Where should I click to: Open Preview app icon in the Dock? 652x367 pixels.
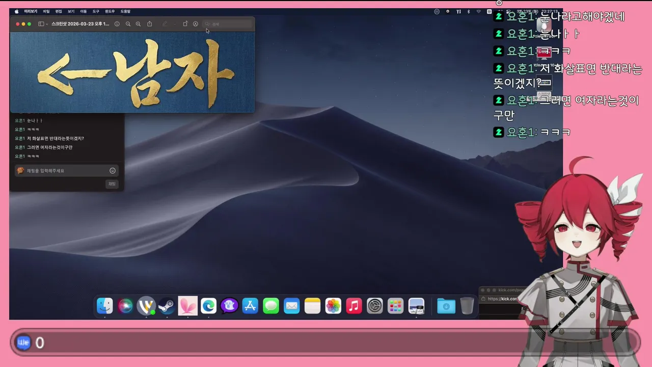pos(416,306)
